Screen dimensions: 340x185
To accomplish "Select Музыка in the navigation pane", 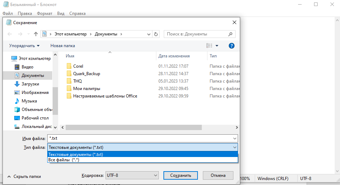I will click(x=29, y=101).
